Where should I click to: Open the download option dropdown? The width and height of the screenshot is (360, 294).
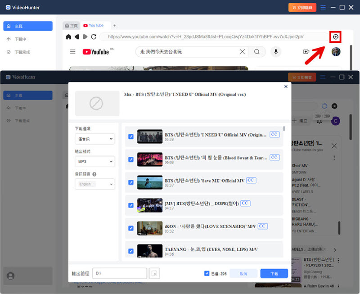[95, 139]
